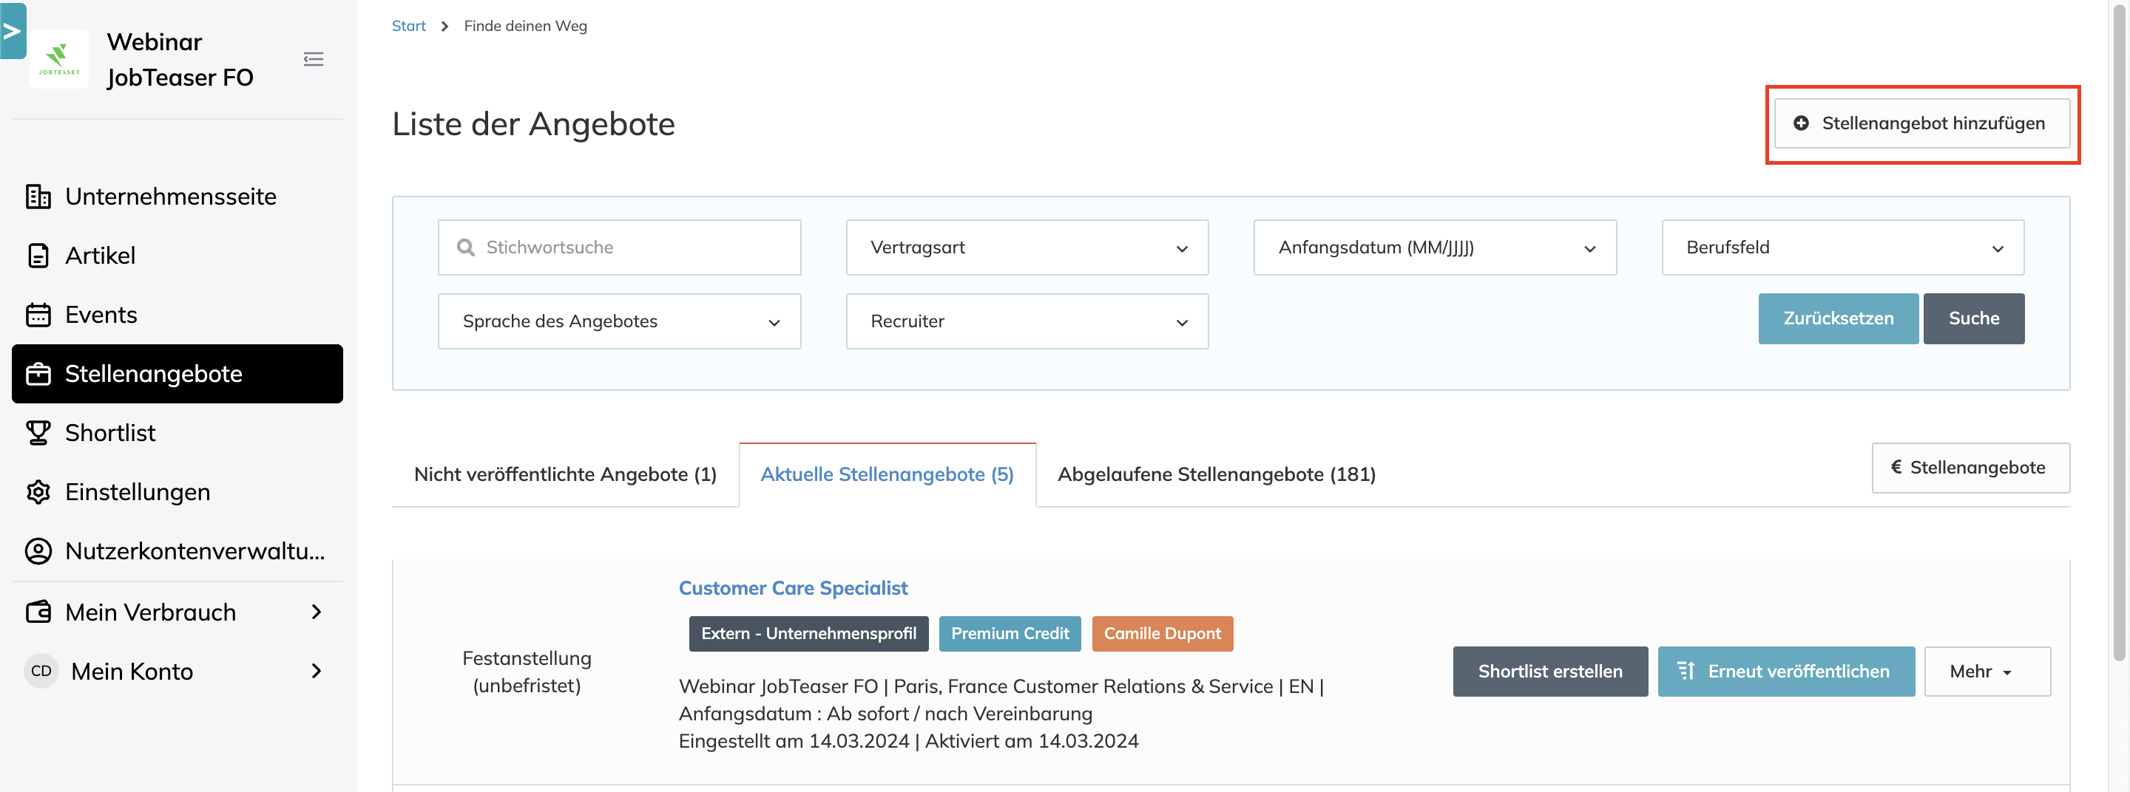
Task: Click the Stellenangebote briefcase icon
Action: coord(39,373)
